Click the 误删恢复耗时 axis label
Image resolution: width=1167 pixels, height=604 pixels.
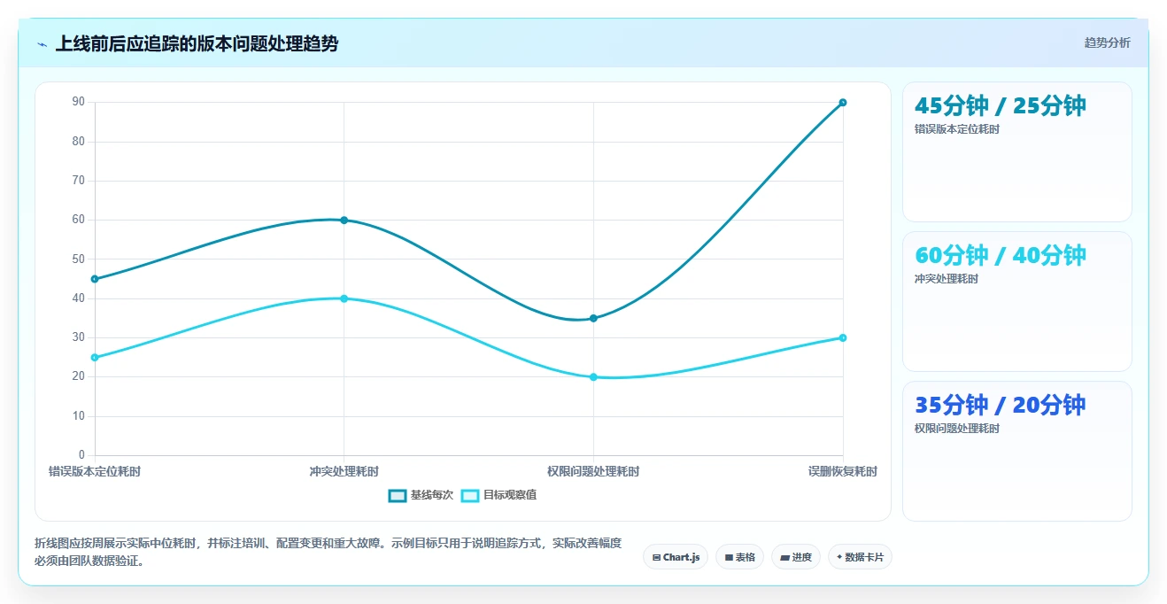[842, 471]
